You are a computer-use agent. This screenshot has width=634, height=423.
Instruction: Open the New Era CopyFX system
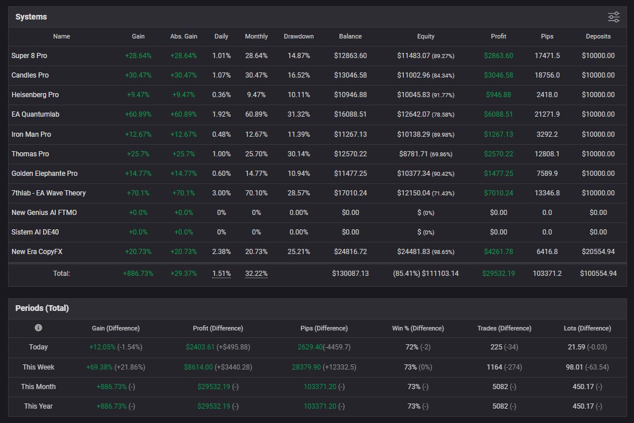click(x=37, y=251)
